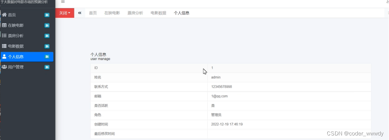This screenshot has height=140, width=389.
Task: Click the list icon beside 票房分析
Action: tap(4, 36)
